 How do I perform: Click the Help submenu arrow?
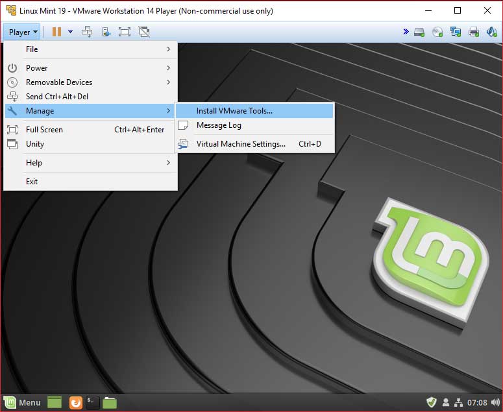click(x=168, y=163)
